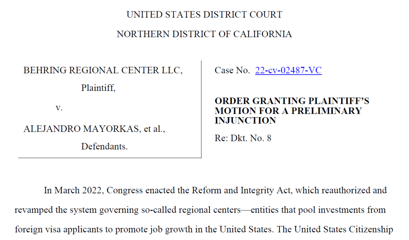Click the MOTION FOR A PRELIMINARY title line
409x240 pixels.
[x=288, y=111]
